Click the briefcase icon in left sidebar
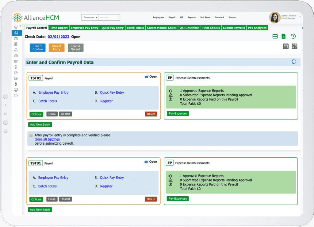 16,38
